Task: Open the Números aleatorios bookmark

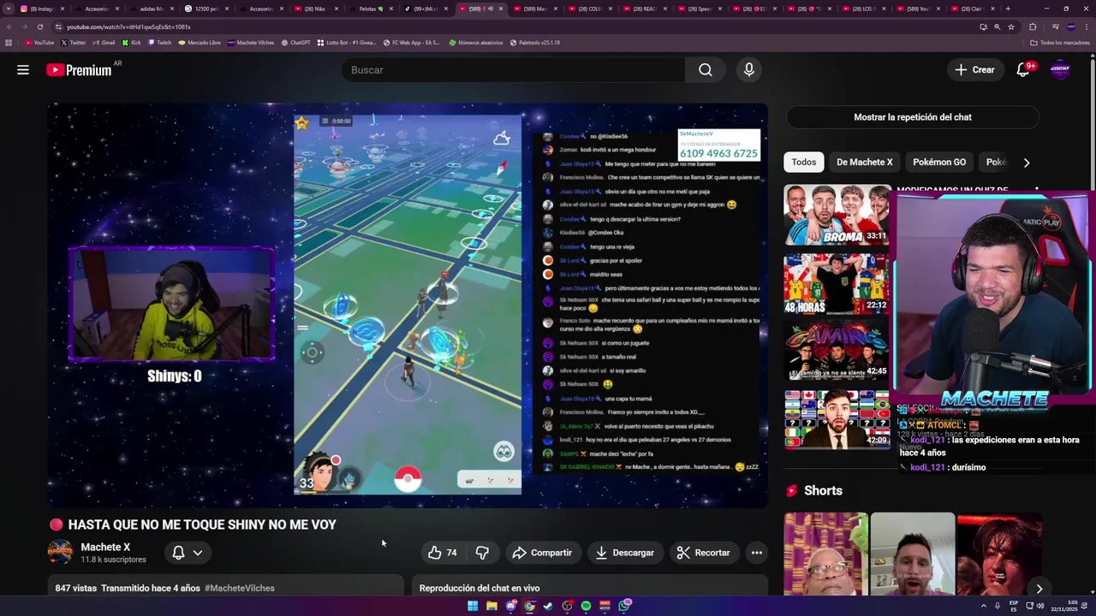Action: coord(476,43)
